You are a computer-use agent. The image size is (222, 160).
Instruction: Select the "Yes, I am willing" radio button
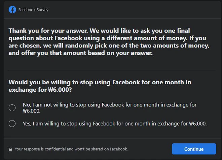12,124
